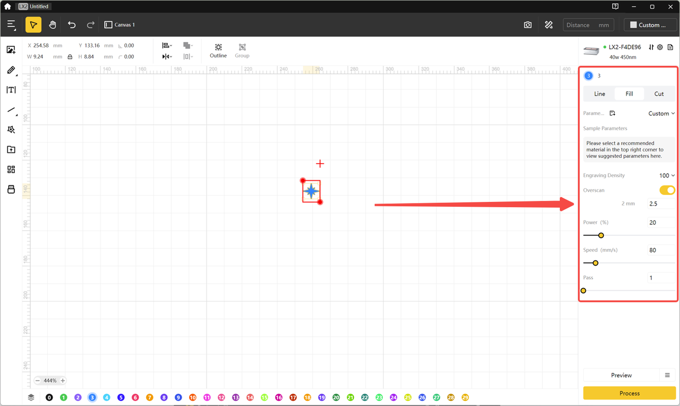
Task: Click the Distance mm input field
Action: pyautogui.click(x=588, y=25)
